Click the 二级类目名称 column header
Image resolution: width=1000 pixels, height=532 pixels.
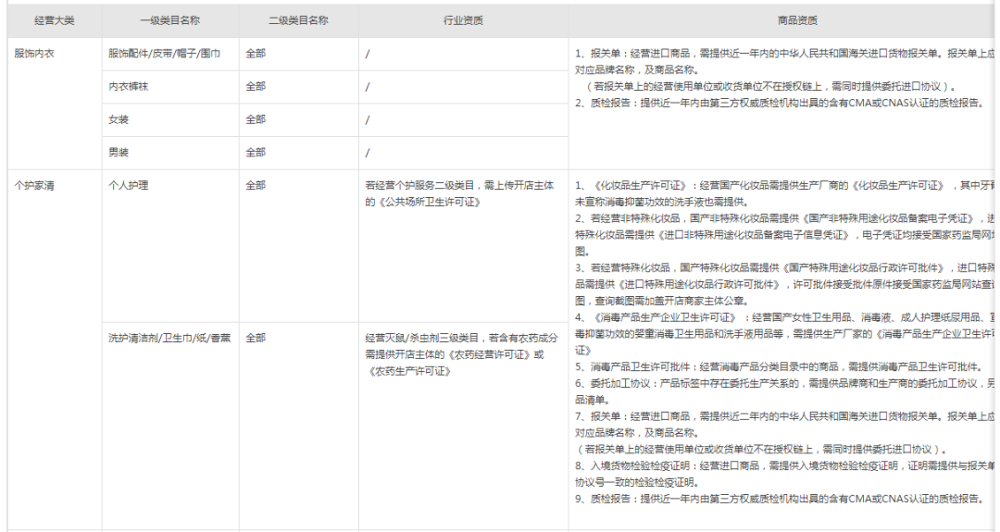[298, 20]
